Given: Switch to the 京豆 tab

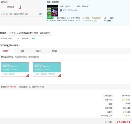Looking at the screenshot, I should (22, 51).
